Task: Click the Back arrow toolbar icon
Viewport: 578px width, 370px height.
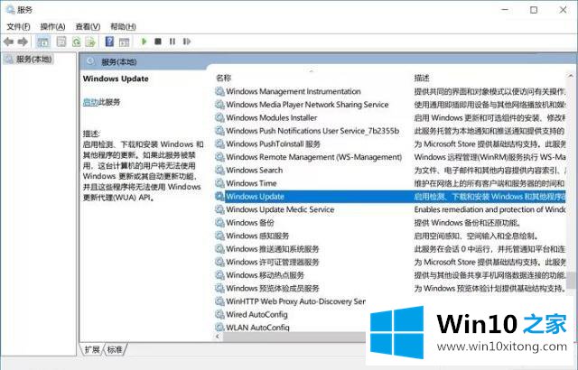Action: pyautogui.click(x=8, y=42)
